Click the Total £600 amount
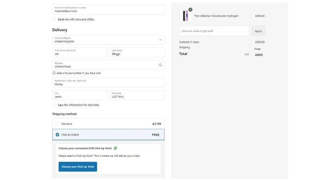Image resolution: width=321 pixels, height=180 pixels. click(x=259, y=55)
